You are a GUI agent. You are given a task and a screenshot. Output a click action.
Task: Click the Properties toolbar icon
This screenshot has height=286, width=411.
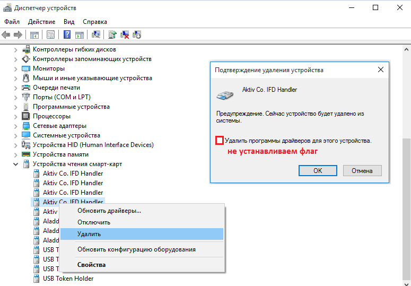pos(50,35)
